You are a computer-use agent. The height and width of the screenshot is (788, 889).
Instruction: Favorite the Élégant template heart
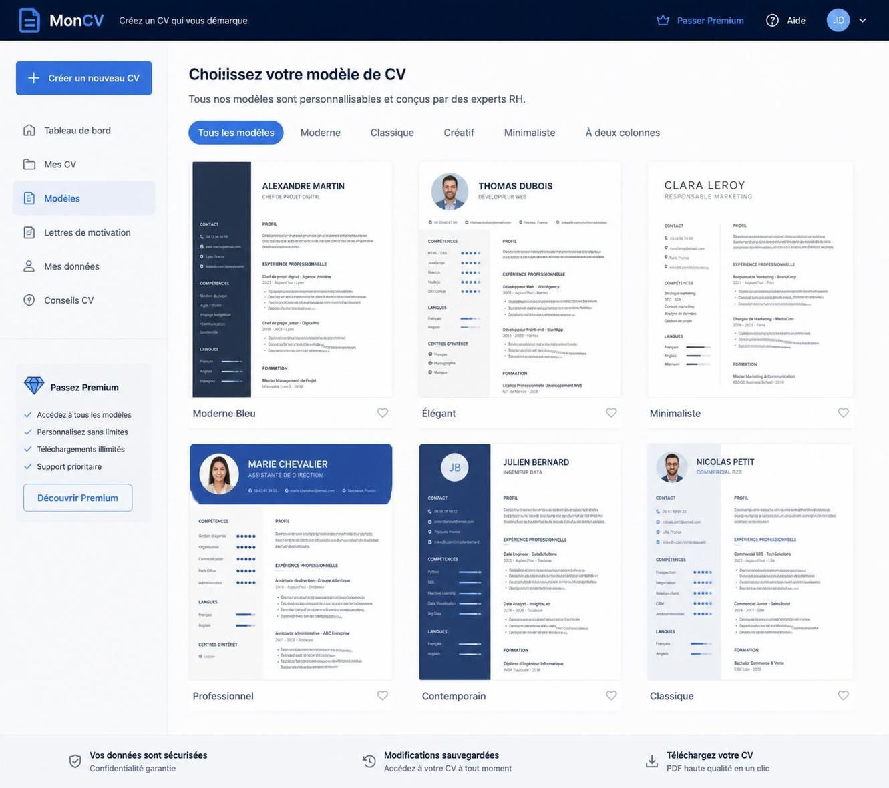click(611, 413)
